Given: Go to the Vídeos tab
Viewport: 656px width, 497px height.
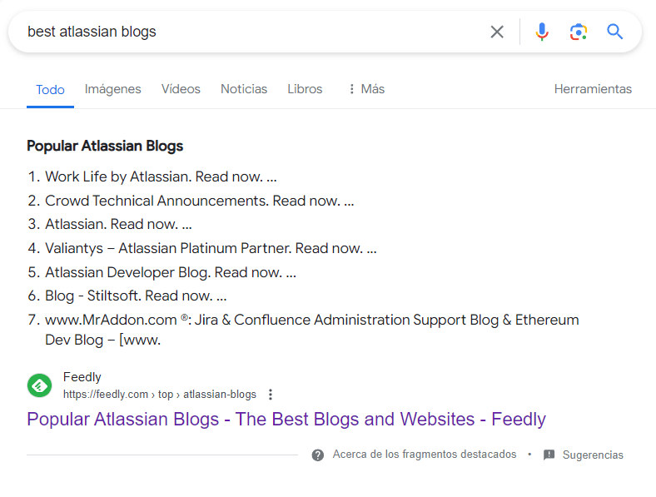Looking at the screenshot, I should (x=181, y=89).
